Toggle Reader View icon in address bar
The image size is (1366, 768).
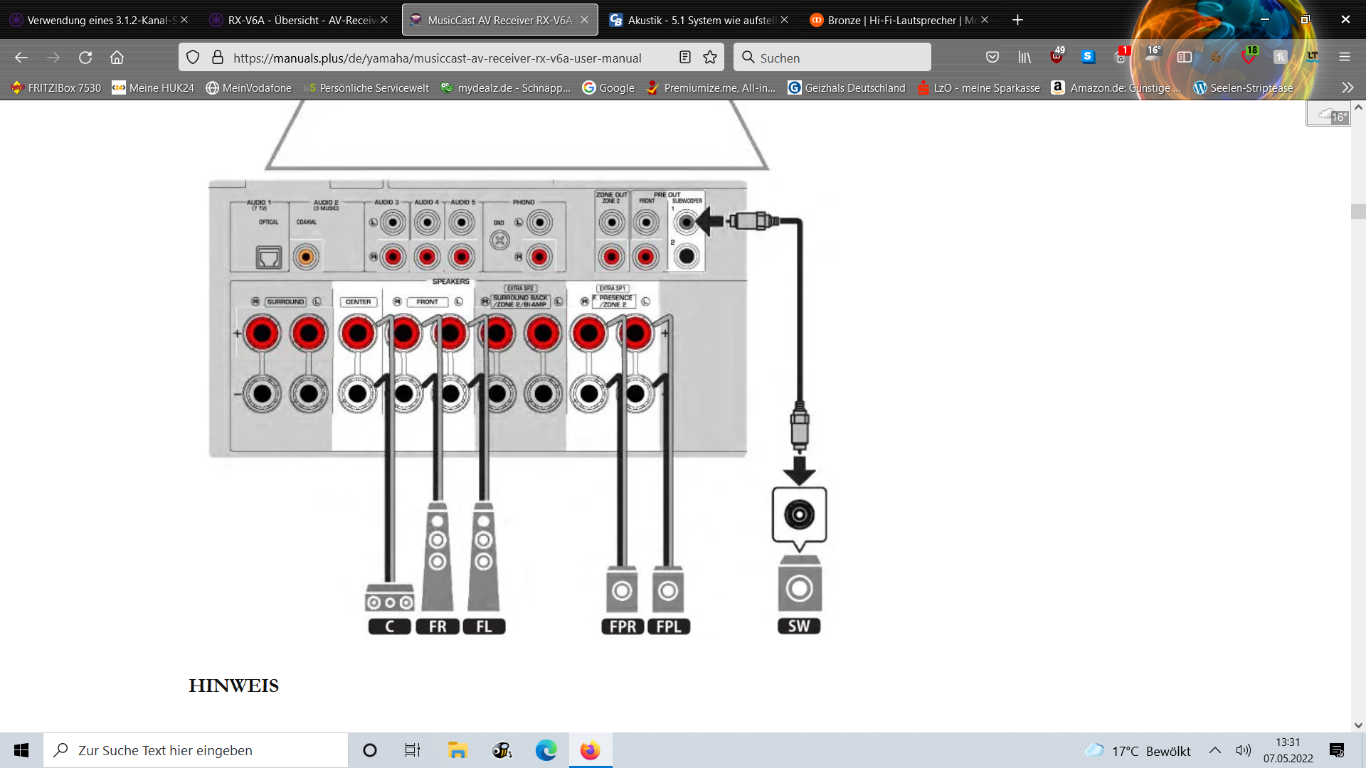pyautogui.click(x=685, y=58)
